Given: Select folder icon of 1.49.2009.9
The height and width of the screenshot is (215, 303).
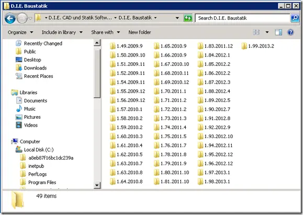Looking at the screenshot, I should tap(113, 46).
